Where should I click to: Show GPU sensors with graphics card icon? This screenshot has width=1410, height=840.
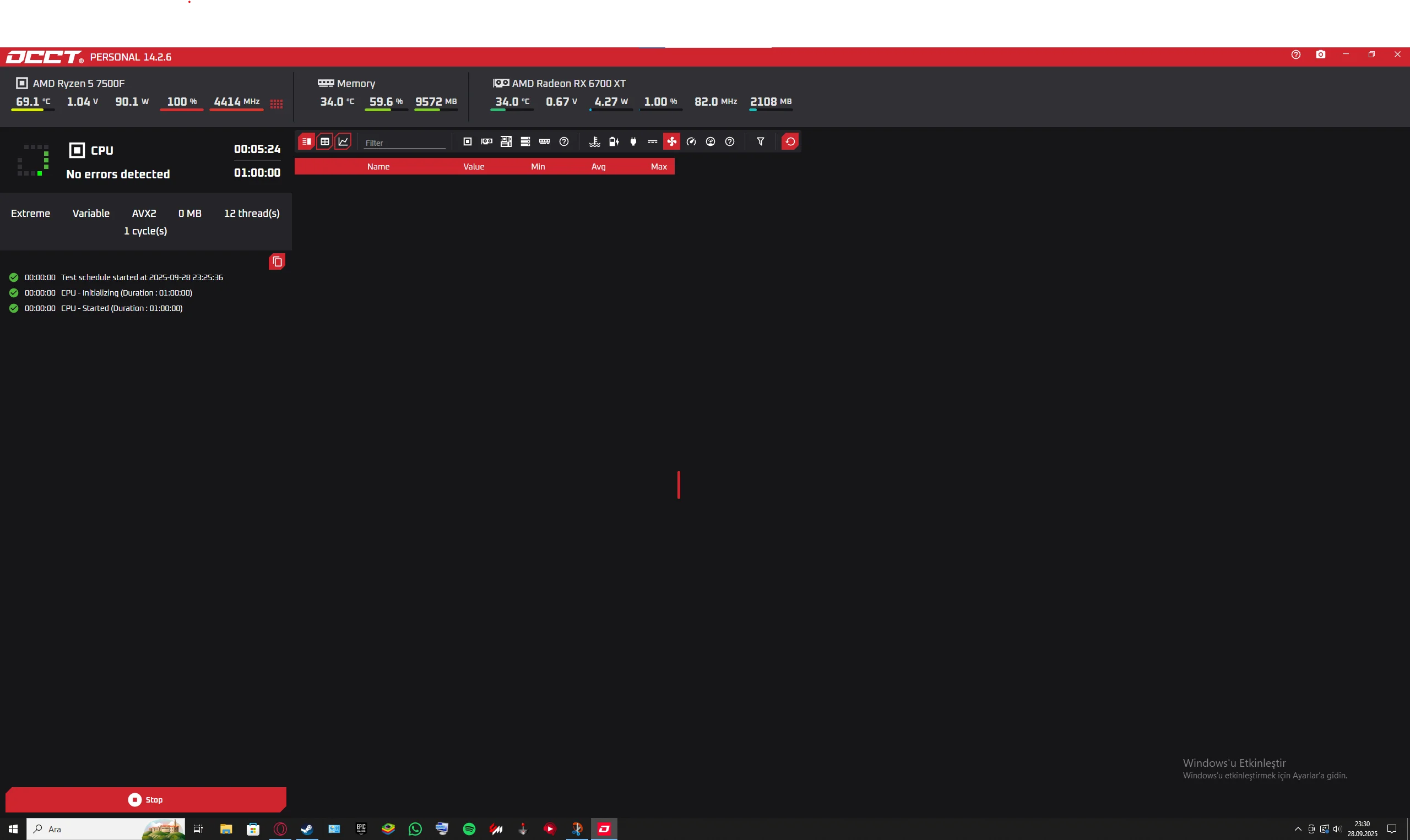(x=486, y=141)
